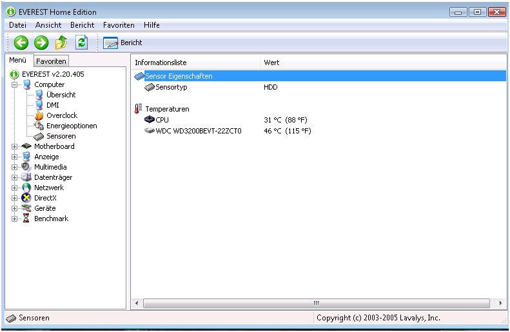Select the Übersicht tree entry
Viewport: 510px width, 332px height.
61,95
